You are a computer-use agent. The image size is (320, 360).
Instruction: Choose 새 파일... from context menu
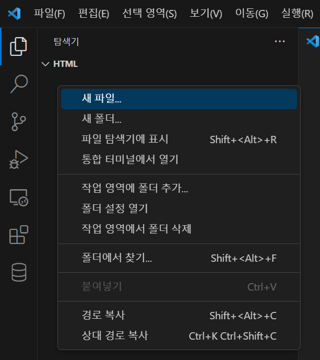tap(179, 99)
